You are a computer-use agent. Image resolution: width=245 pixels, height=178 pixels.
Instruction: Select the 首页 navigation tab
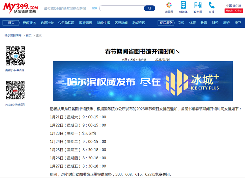11,23
